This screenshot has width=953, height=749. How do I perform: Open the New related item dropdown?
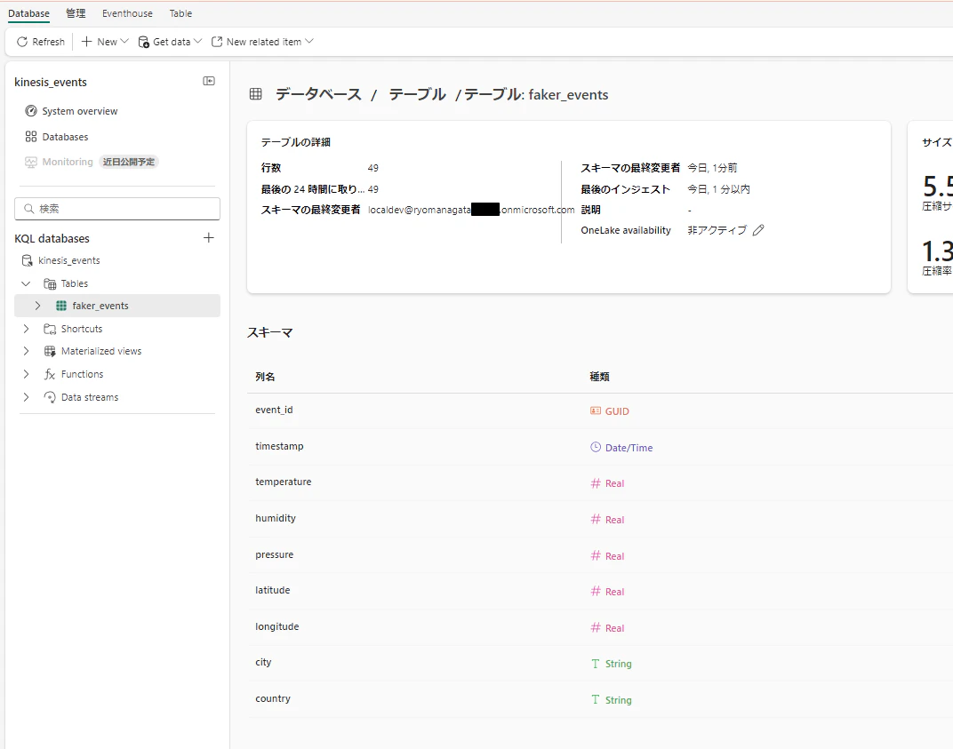pos(262,42)
